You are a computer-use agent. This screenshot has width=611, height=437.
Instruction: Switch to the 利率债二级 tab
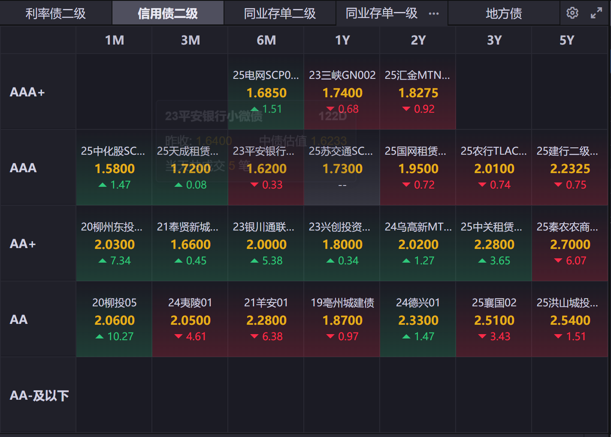tap(56, 14)
